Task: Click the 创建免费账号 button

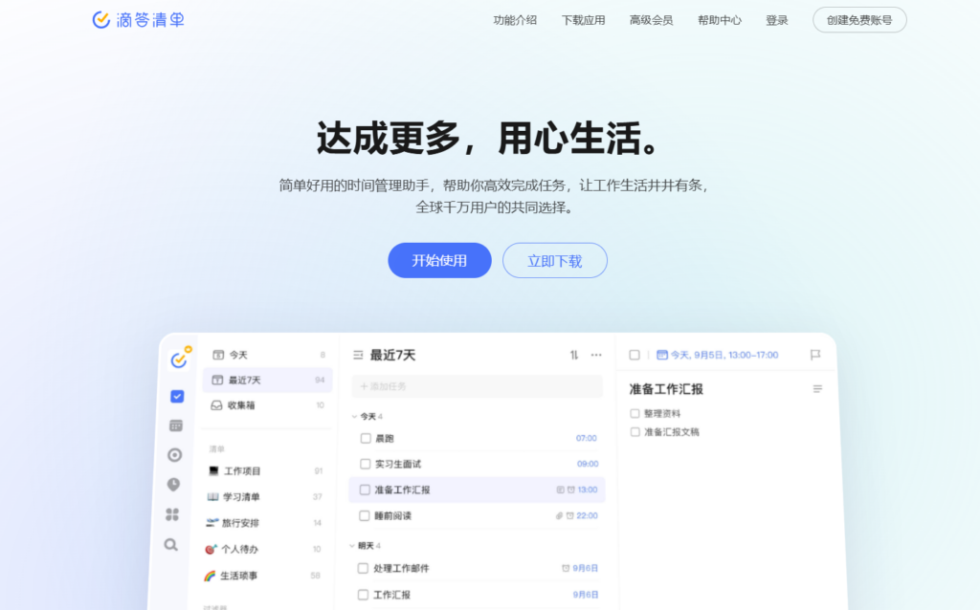Action: coord(858,19)
